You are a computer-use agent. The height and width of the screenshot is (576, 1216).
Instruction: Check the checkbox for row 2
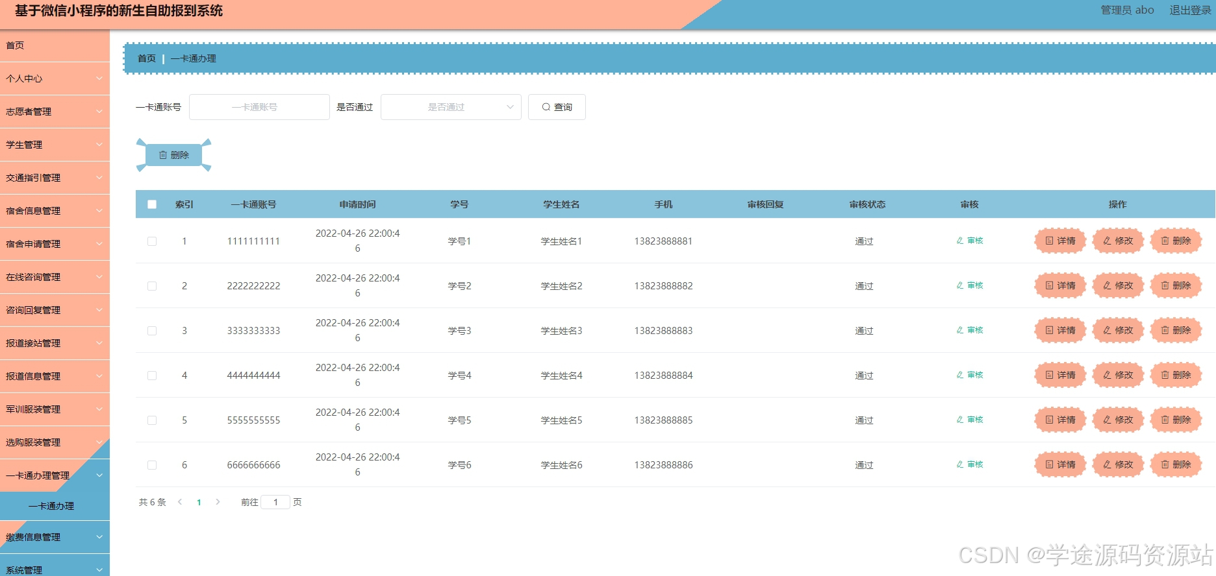point(152,286)
